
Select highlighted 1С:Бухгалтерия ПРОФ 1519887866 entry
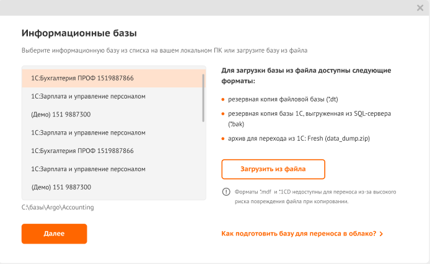pyautogui.click(x=113, y=78)
